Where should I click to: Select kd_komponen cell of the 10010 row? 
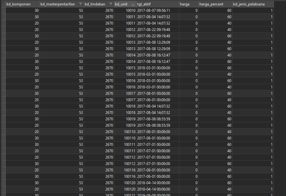(23, 11)
